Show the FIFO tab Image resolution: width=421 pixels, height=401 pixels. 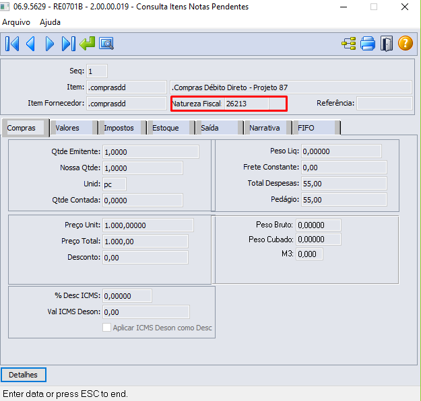point(317,128)
